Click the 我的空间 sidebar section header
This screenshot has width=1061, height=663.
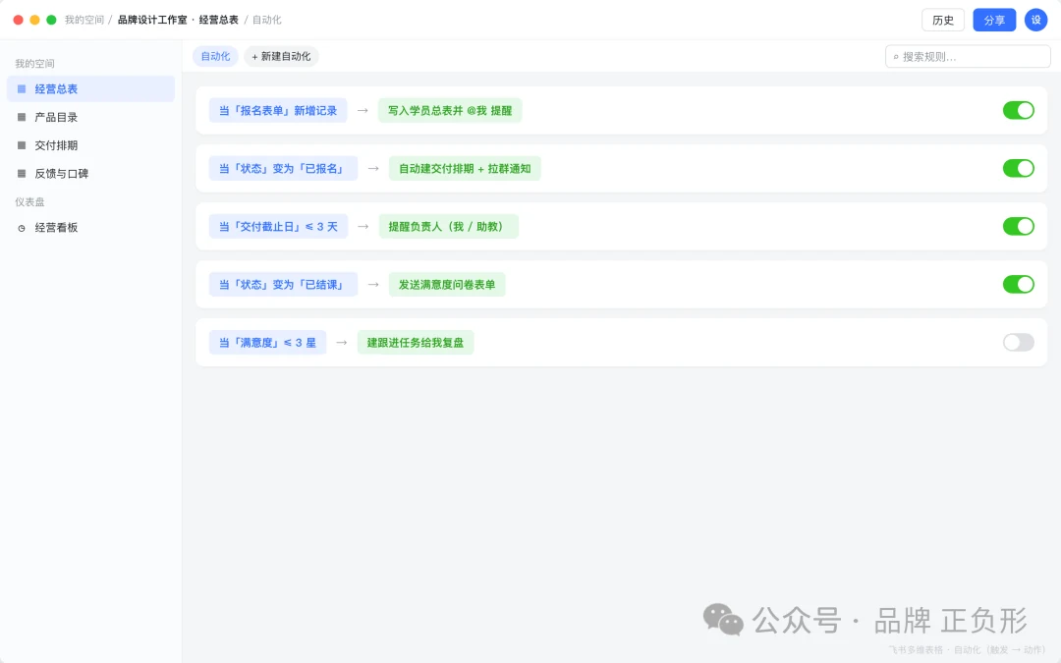(x=34, y=64)
